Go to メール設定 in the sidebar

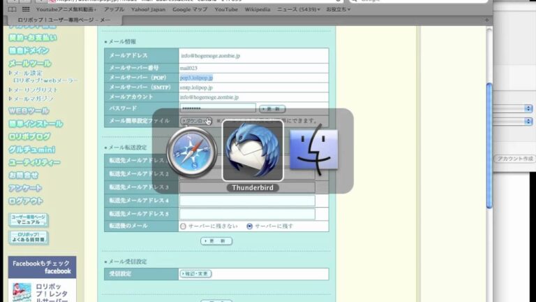(x=28, y=73)
